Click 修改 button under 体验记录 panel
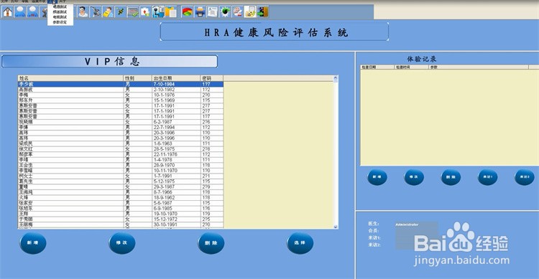 (414, 177)
